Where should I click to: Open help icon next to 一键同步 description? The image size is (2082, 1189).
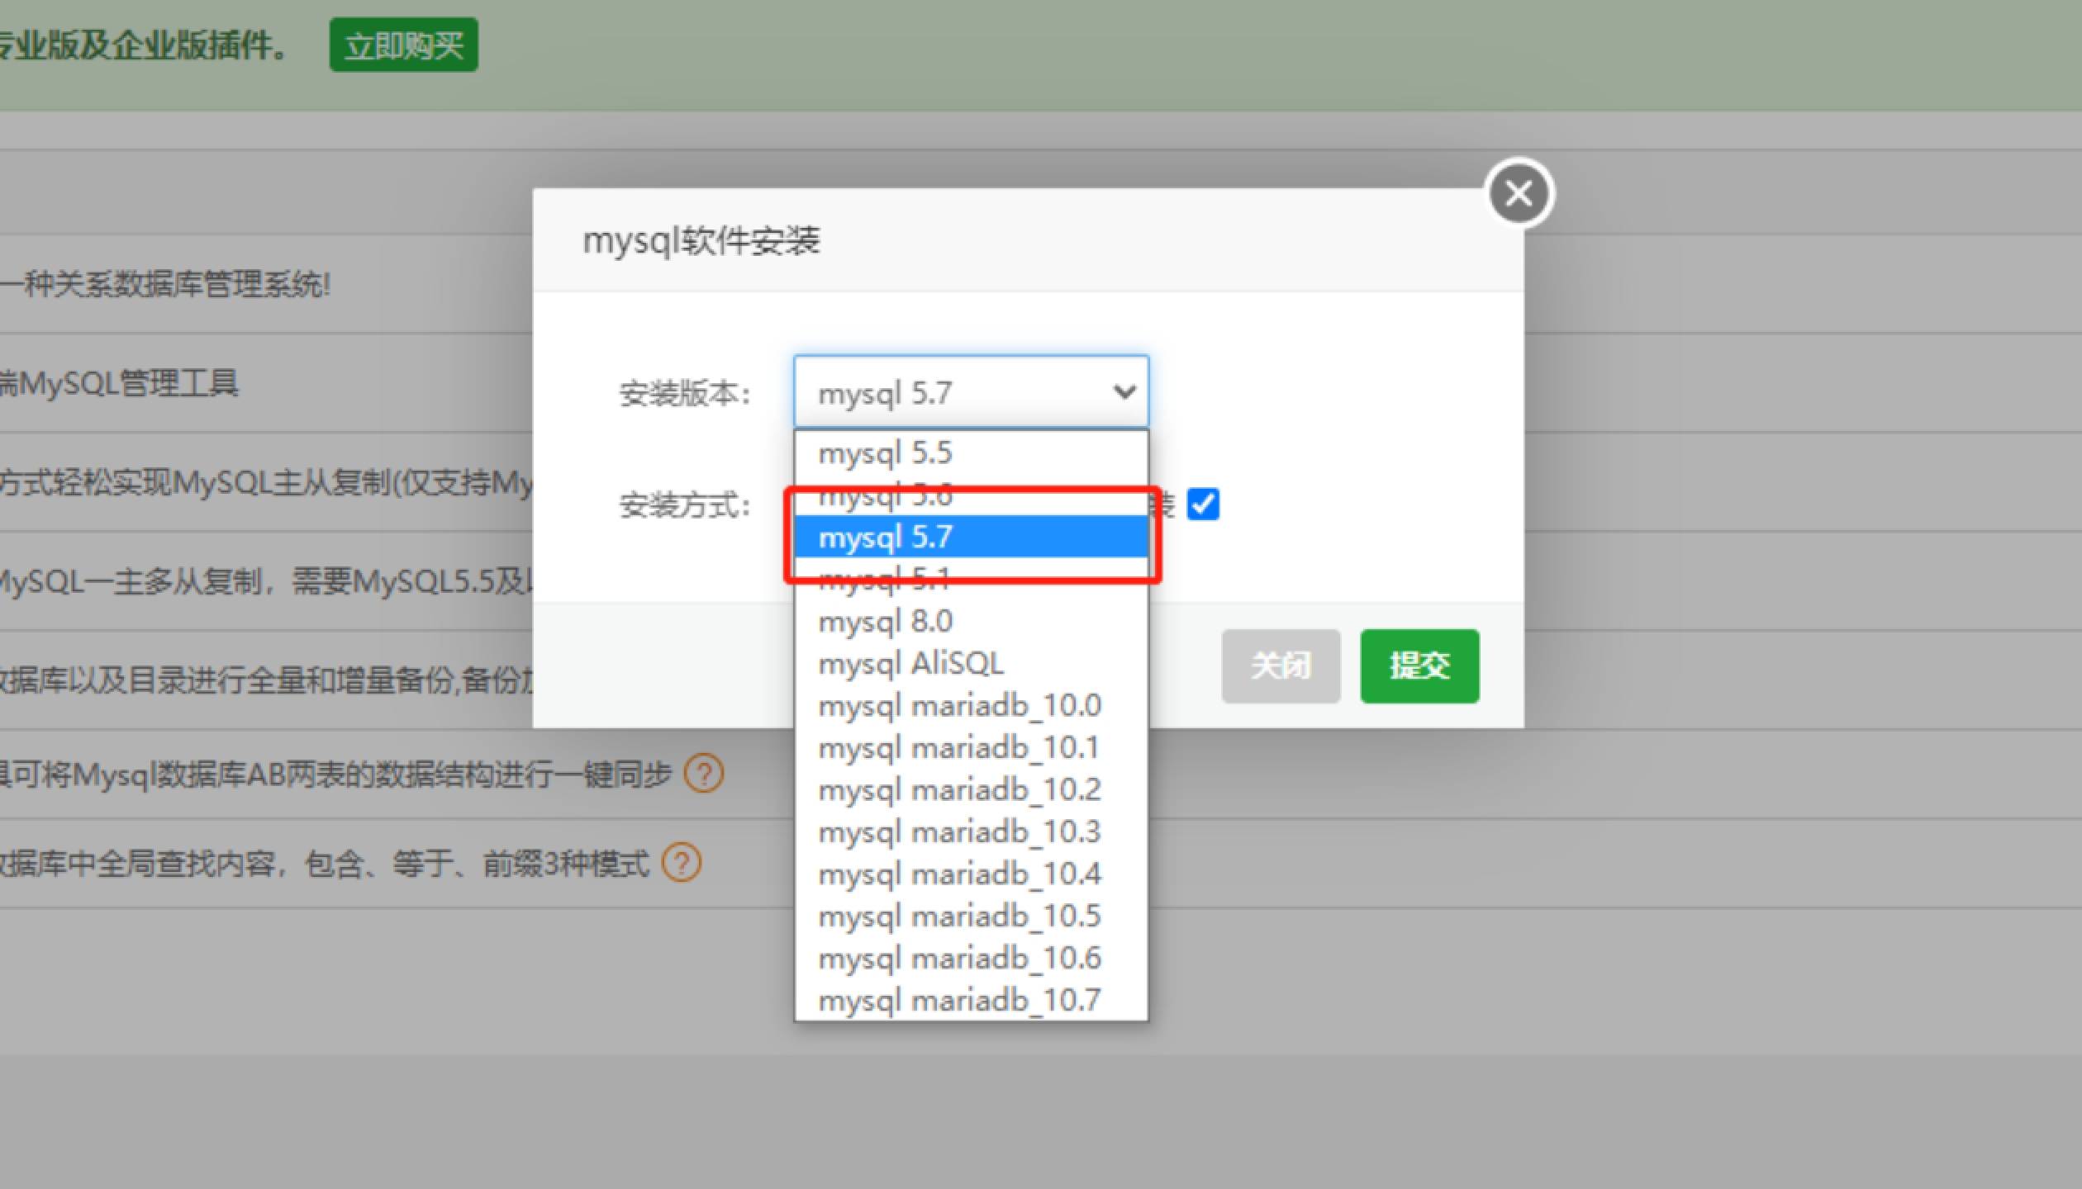click(705, 774)
